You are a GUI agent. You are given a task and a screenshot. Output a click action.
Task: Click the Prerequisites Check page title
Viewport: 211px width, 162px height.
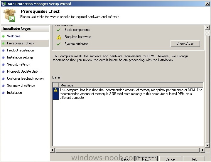pyautogui.click(x=40, y=11)
